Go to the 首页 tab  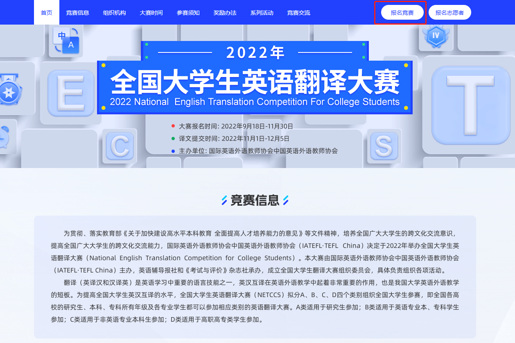47,13
